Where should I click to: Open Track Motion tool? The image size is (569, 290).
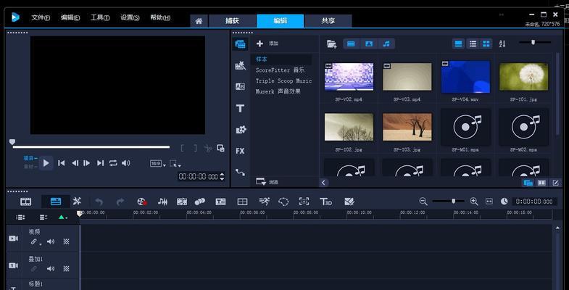coord(199,202)
